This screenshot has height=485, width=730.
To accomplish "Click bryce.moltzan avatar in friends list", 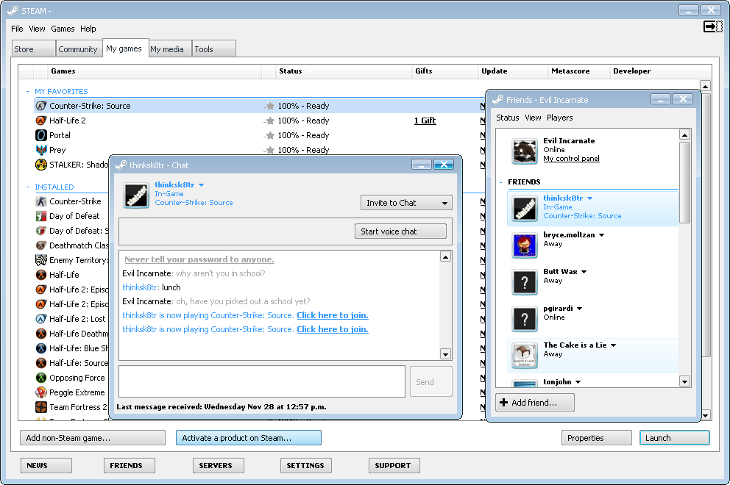I will (524, 245).
